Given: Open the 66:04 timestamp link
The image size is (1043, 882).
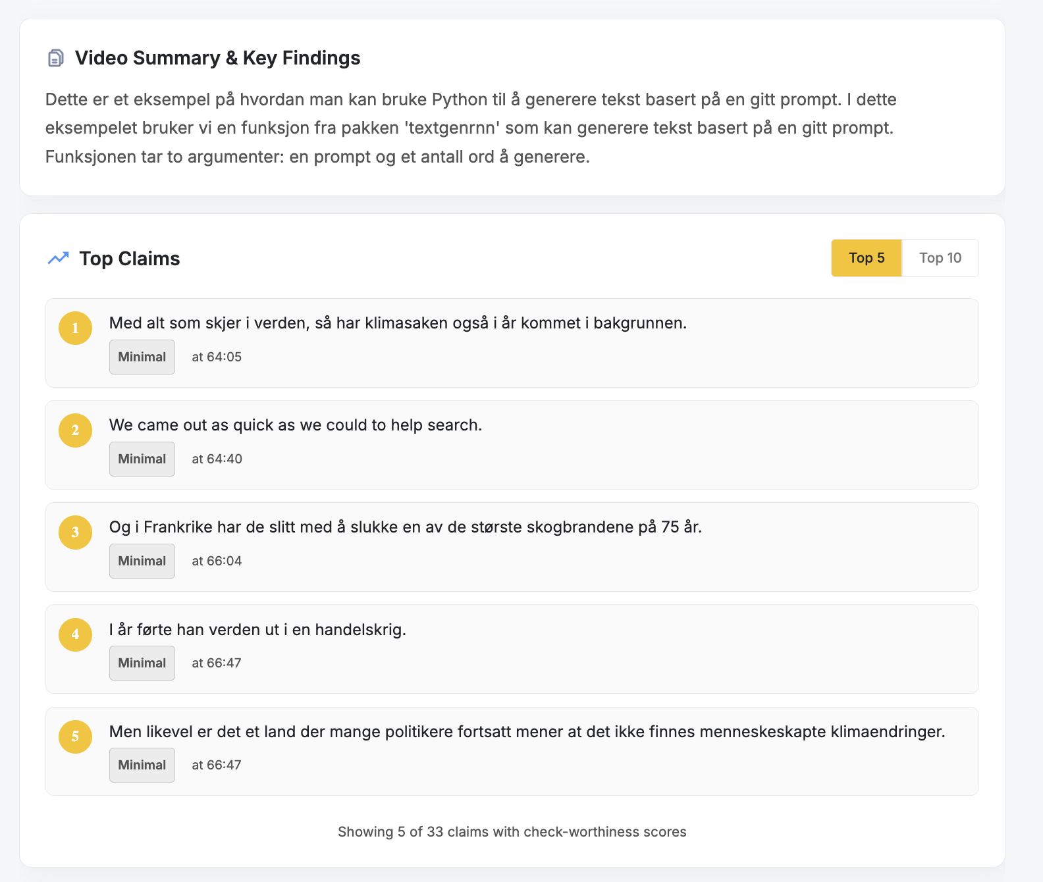Looking at the screenshot, I should click(216, 561).
